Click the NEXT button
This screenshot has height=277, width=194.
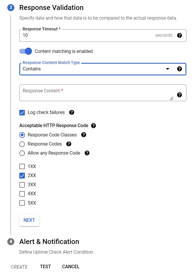tap(29, 220)
